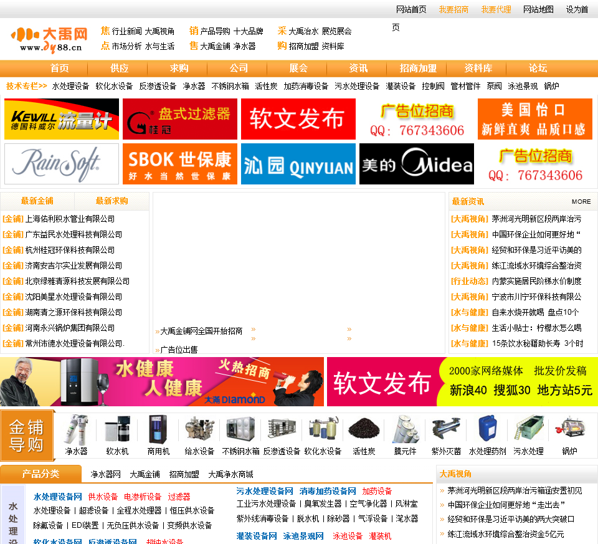Click the 泳池景观 technical column link
The width and height of the screenshot is (598, 544).
click(523, 86)
